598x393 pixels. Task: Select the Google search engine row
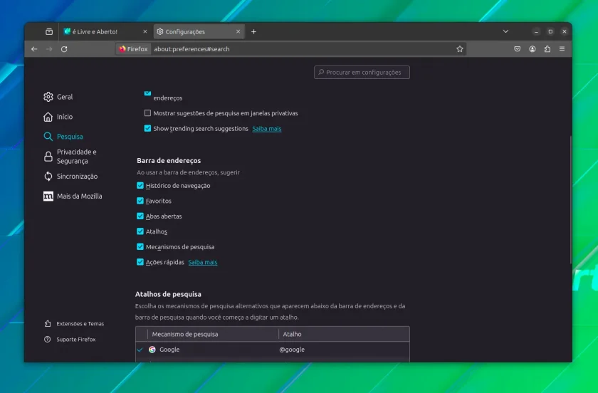[x=272, y=350]
